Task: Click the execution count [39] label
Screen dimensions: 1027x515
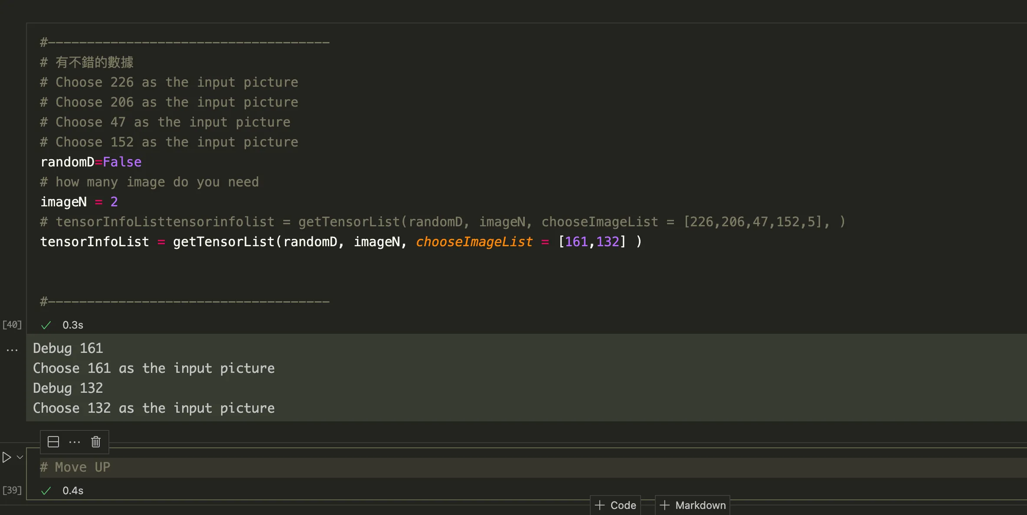Action: pyautogui.click(x=12, y=490)
